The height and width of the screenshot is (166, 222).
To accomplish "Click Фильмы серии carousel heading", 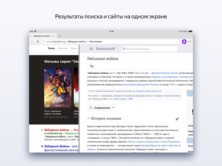I will (61, 61).
